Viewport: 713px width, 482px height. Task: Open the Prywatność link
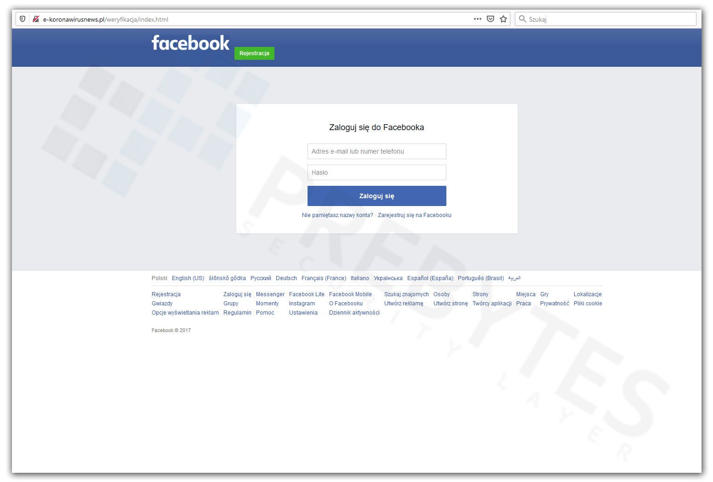tap(554, 304)
